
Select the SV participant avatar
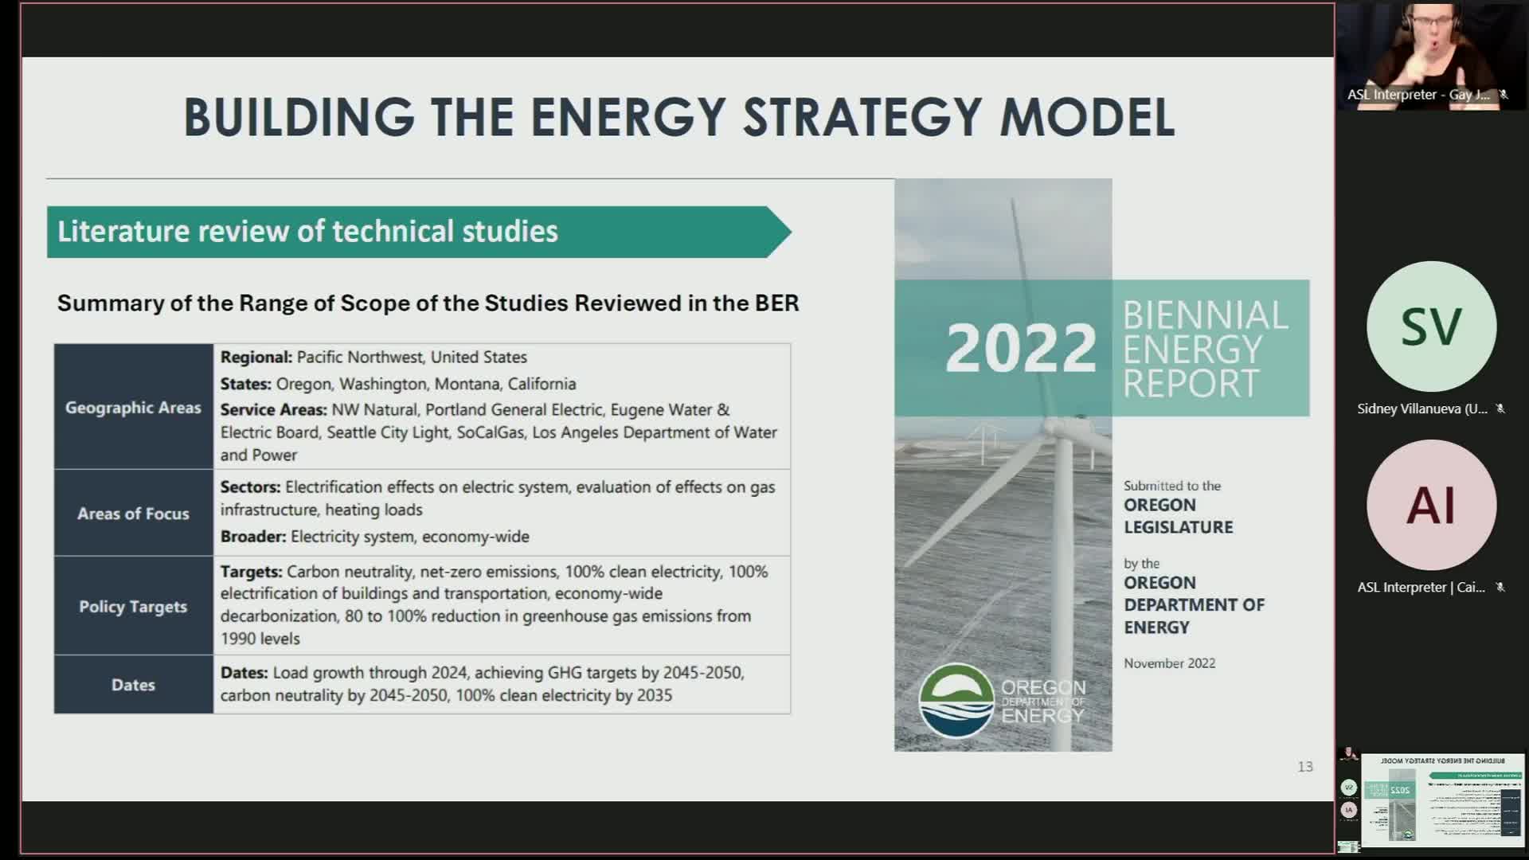point(1431,326)
